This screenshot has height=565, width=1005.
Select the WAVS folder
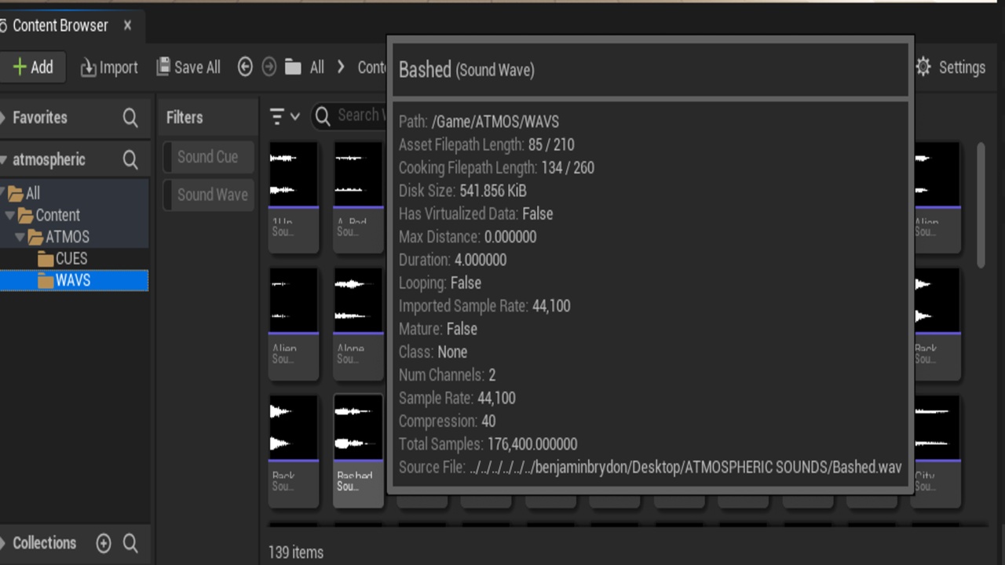click(x=74, y=280)
